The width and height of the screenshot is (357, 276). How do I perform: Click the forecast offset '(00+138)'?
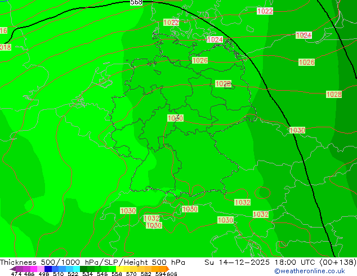pos(338,262)
